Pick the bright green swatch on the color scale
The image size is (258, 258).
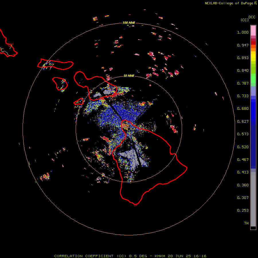[253, 78]
